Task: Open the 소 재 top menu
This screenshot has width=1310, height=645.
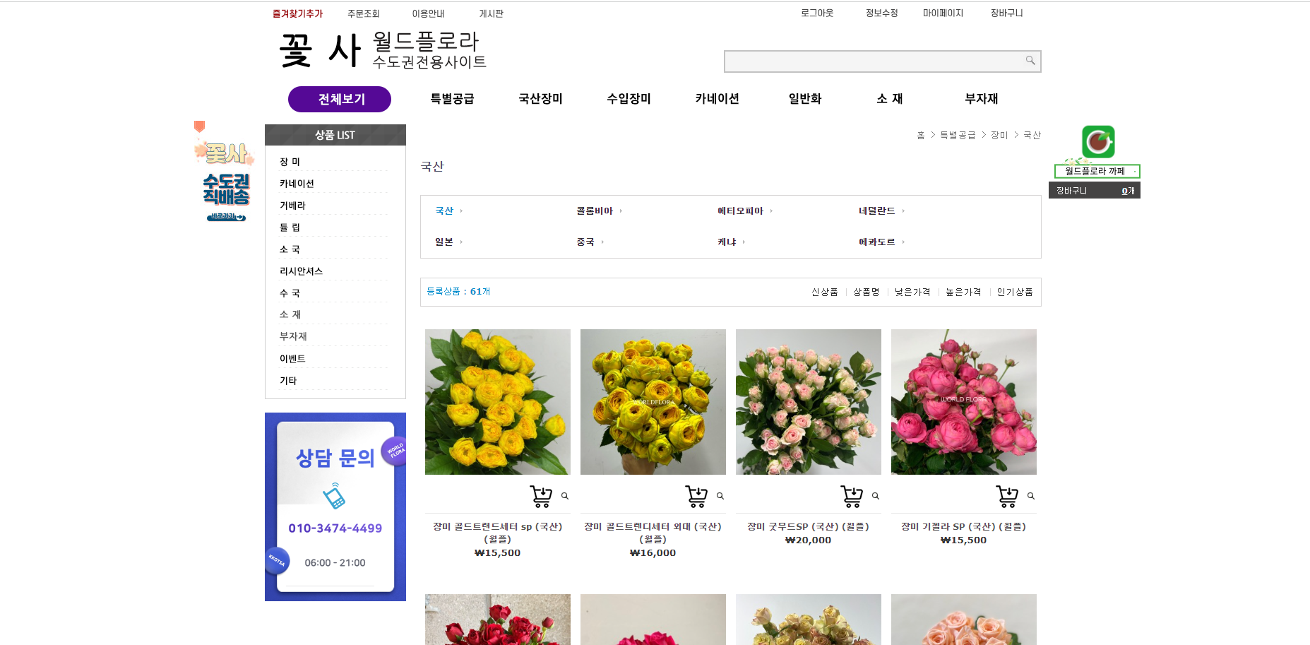Action: [890, 99]
